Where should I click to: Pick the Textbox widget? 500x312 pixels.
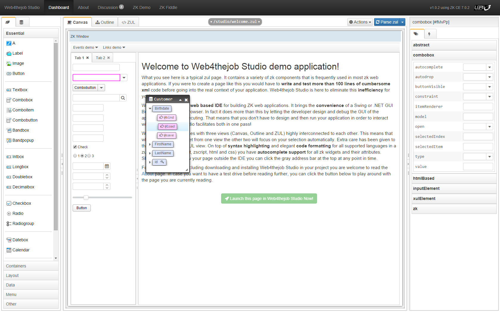[17, 90]
